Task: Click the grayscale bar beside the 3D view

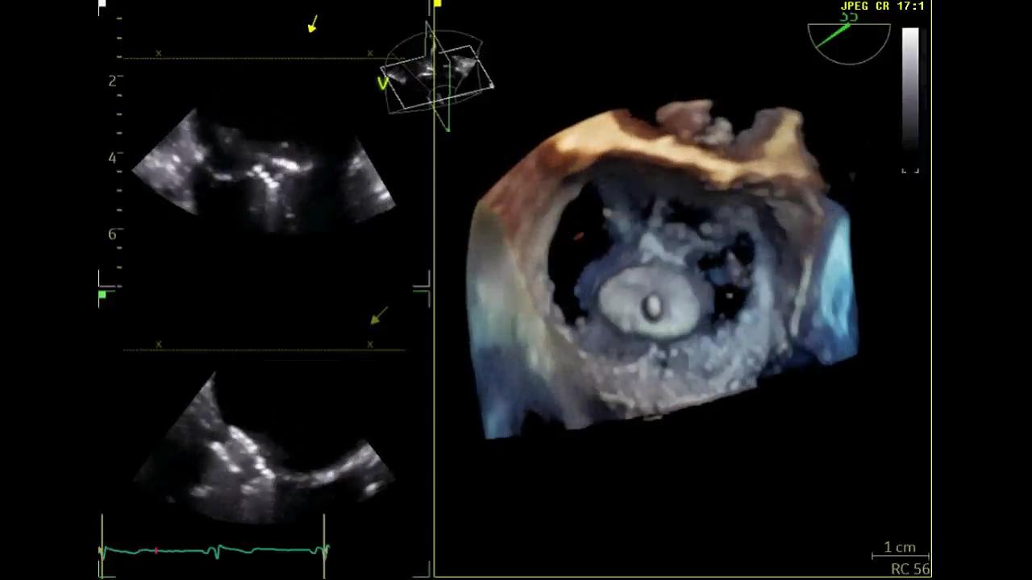Action: (x=910, y=89)
